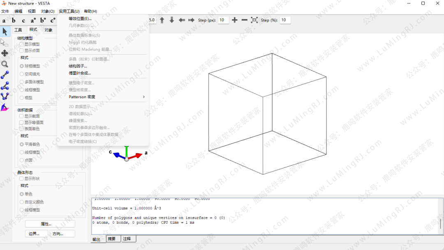Viewport: 444px width, 250px height.
Task: Select the arrow pointer tool in left toolbar
Action: pyautogui.click(x=5, y=32)
